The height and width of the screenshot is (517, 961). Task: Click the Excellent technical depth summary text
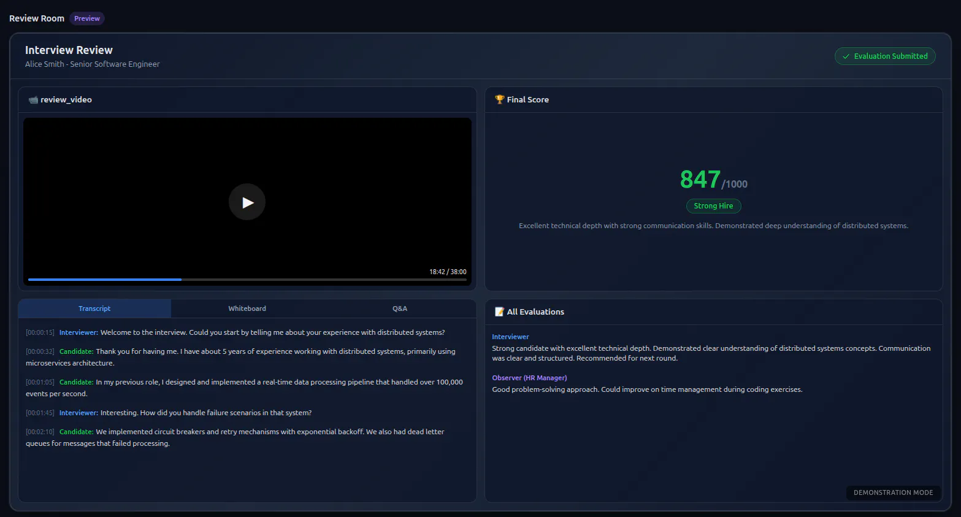click(713, 226)
